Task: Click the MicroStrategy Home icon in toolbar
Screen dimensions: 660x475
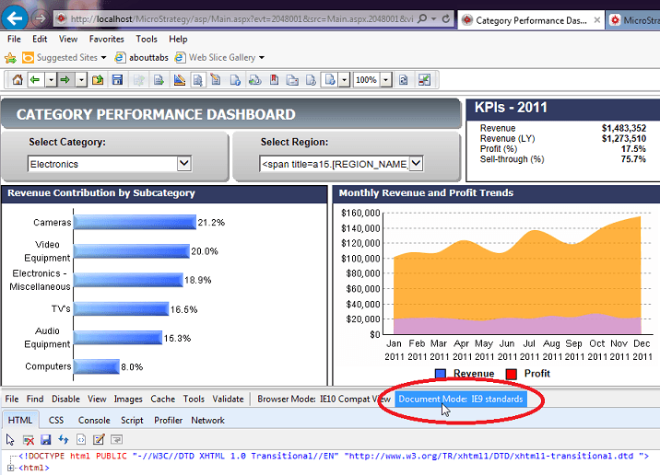Action: tap(17, 80)
